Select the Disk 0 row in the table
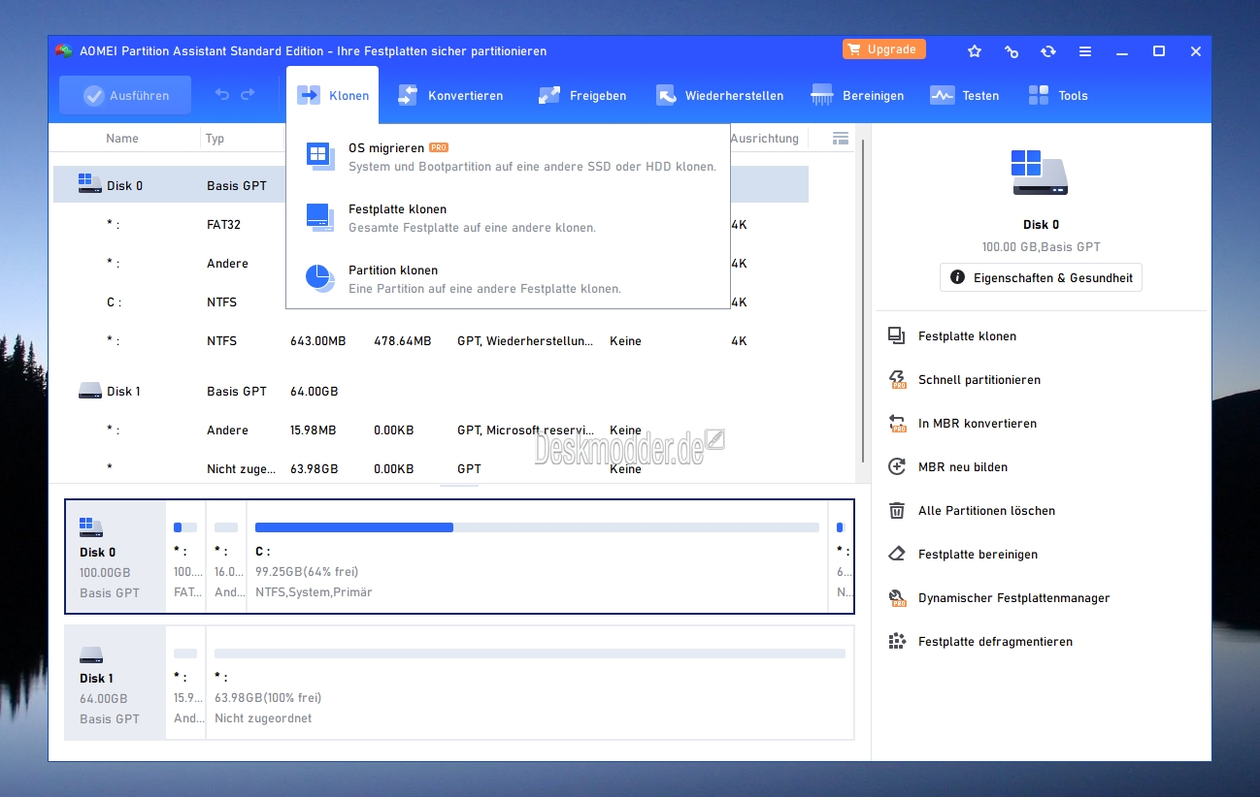Viewport: 1260px width, 797px height. coord(431,185)
